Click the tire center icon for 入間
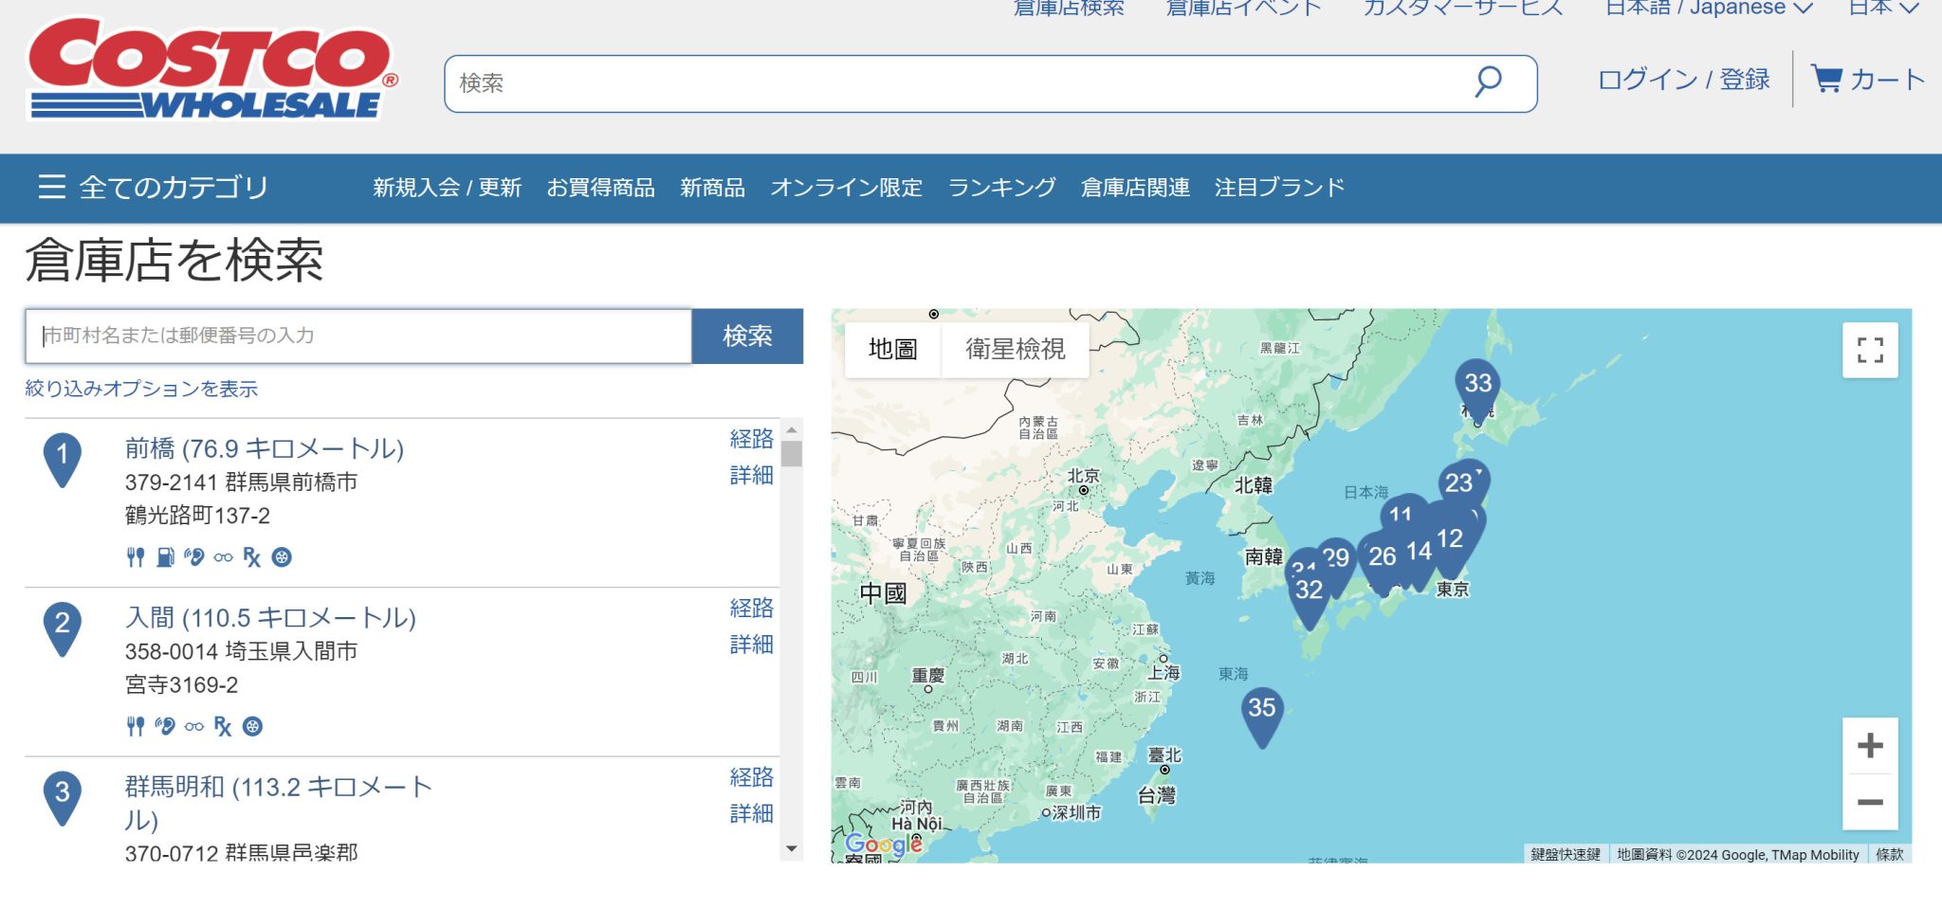The width and height of the screenshot is (1942, 909). click(252, 726)
